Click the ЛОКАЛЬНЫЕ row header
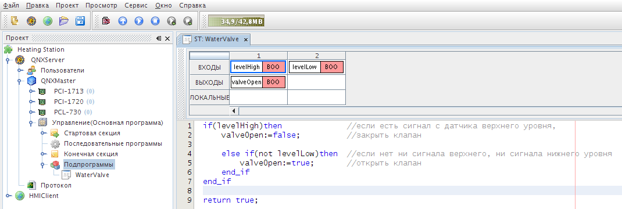The image size is (622, 209). [x=209, y=98]
